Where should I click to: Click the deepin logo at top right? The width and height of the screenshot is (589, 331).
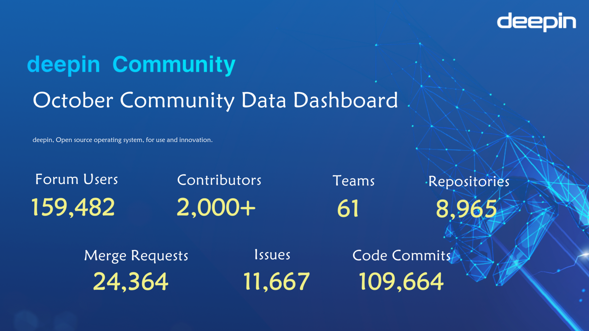[x=537, y=22]
